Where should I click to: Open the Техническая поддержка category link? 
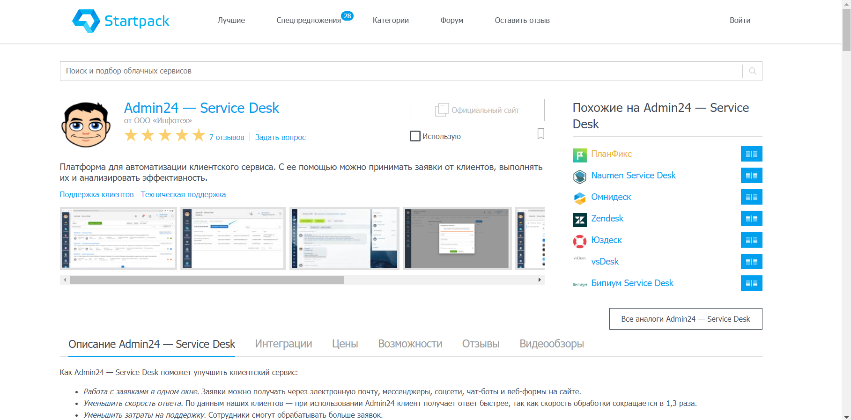183,194
